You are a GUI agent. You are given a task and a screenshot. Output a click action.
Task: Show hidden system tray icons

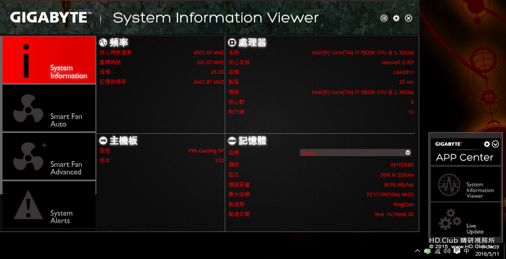(x=418, y=251)
